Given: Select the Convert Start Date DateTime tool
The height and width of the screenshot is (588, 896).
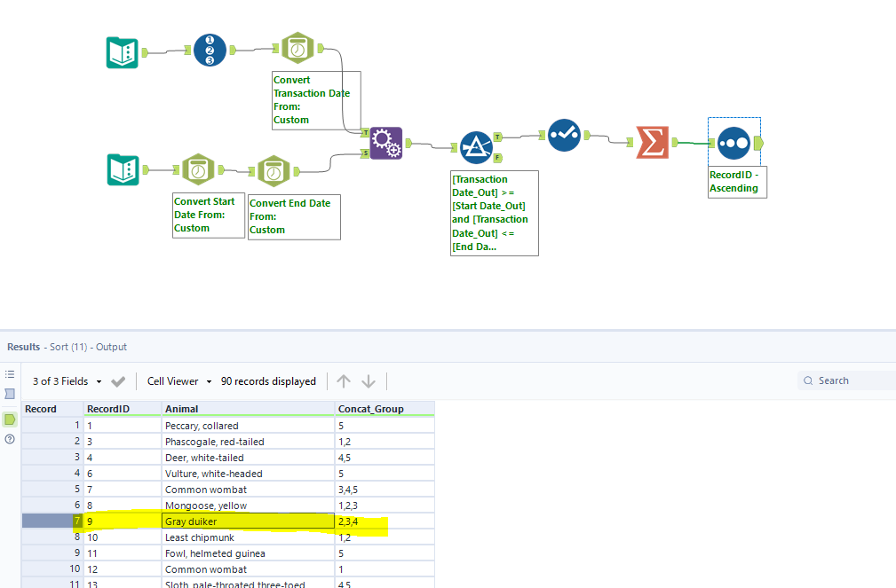Looking at the screenshot, I should pos(198,169).
